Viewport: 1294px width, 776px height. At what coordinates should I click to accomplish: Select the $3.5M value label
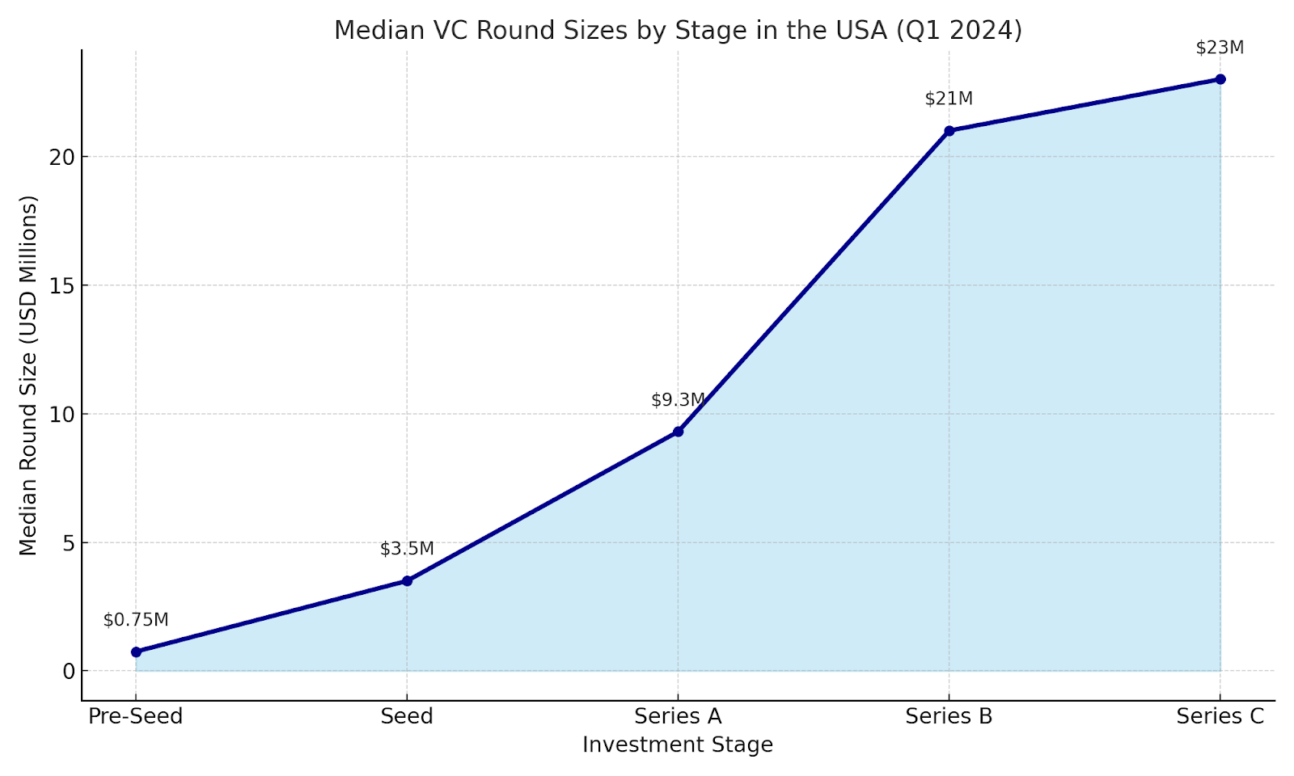pos(407,549)
